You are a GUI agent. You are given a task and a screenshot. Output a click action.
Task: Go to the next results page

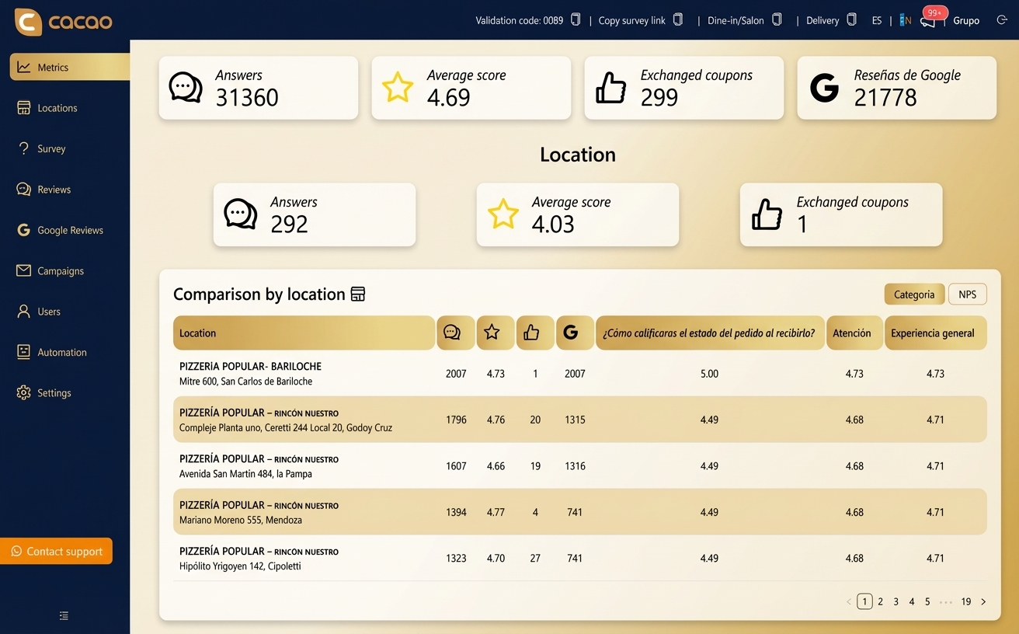[x=983, y=601]
